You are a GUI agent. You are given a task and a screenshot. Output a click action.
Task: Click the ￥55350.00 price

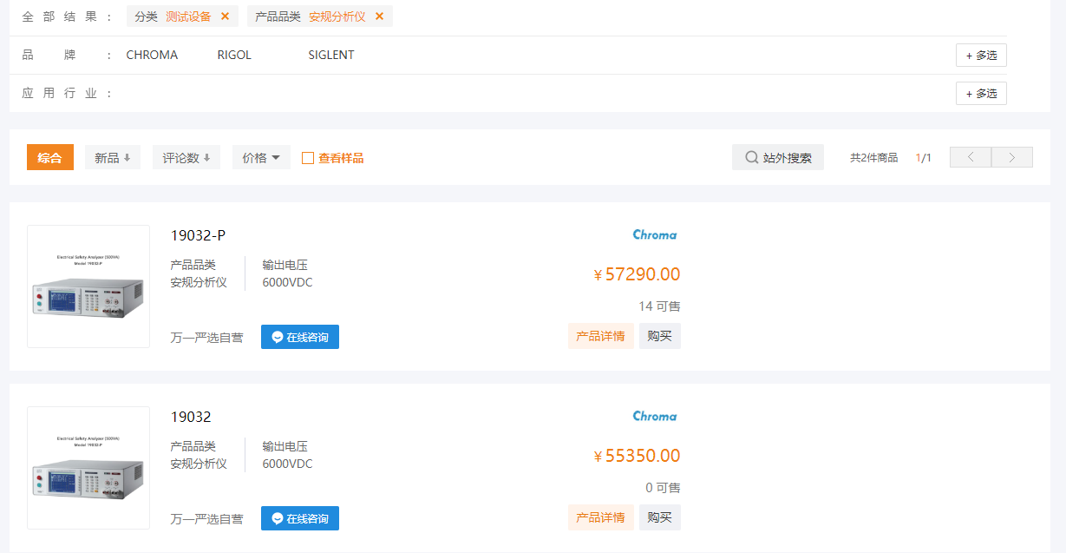coord(637,456)
